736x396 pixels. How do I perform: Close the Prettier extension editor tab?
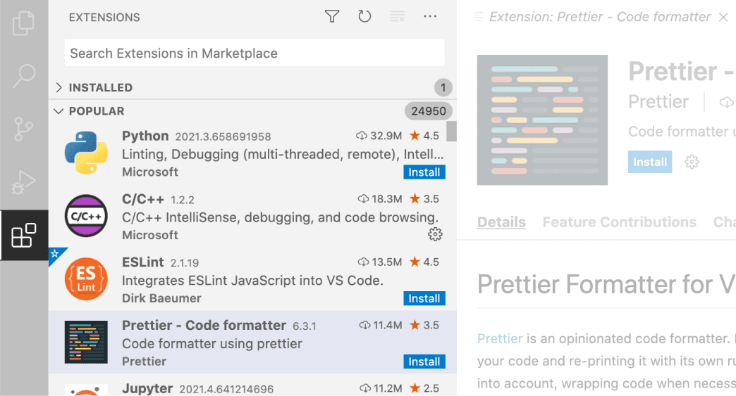723,18
